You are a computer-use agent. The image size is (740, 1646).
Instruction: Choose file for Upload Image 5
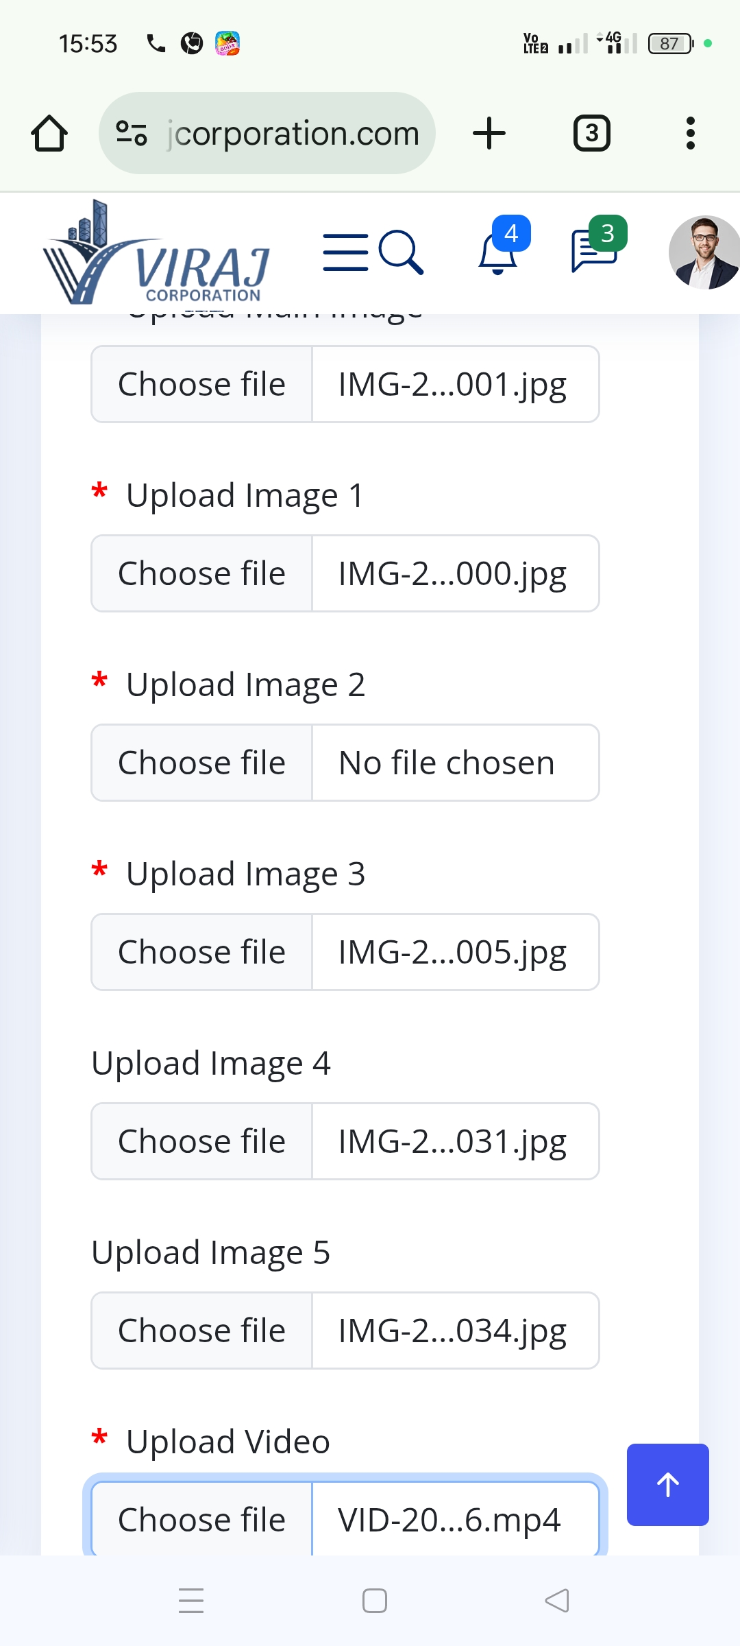click(201, 1331)
